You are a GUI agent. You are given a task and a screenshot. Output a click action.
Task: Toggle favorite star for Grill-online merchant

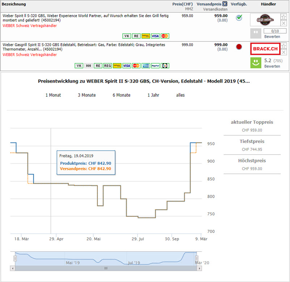pos(284,17)
